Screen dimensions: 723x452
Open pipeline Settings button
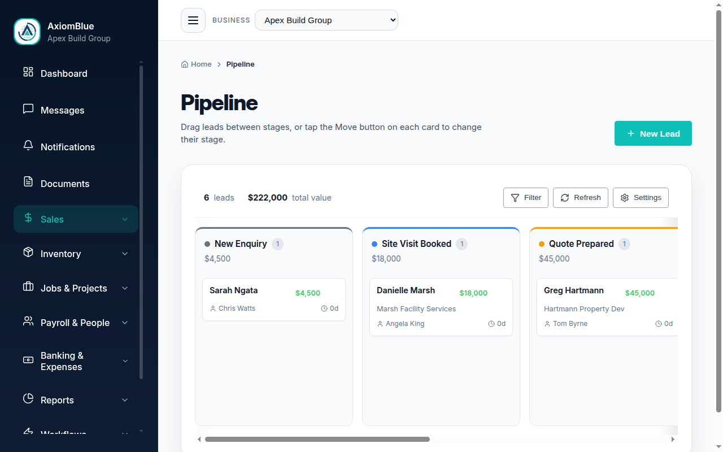[x=641, y=198]
